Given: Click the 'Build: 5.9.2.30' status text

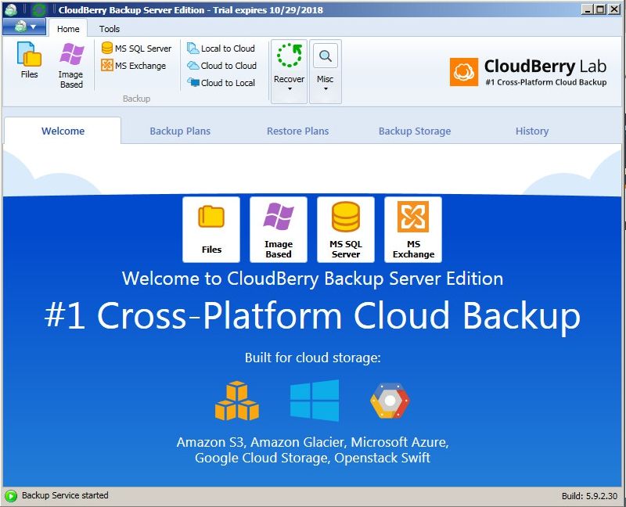Looking at the screenshot, I should tap(589, 496).
